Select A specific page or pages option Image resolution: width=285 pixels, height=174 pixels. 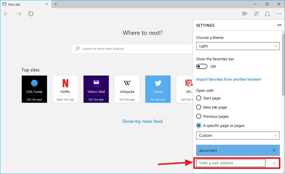199,125
